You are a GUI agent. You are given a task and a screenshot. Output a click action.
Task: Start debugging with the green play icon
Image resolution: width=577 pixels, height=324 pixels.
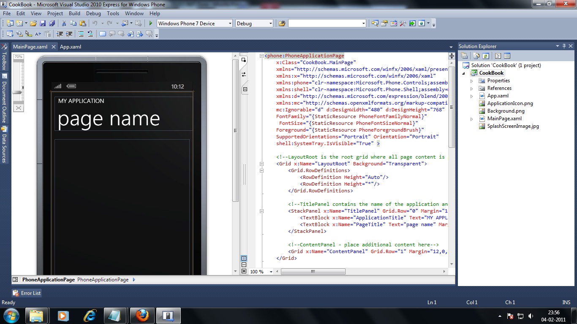pyautogui.click(x=150, y=23)
